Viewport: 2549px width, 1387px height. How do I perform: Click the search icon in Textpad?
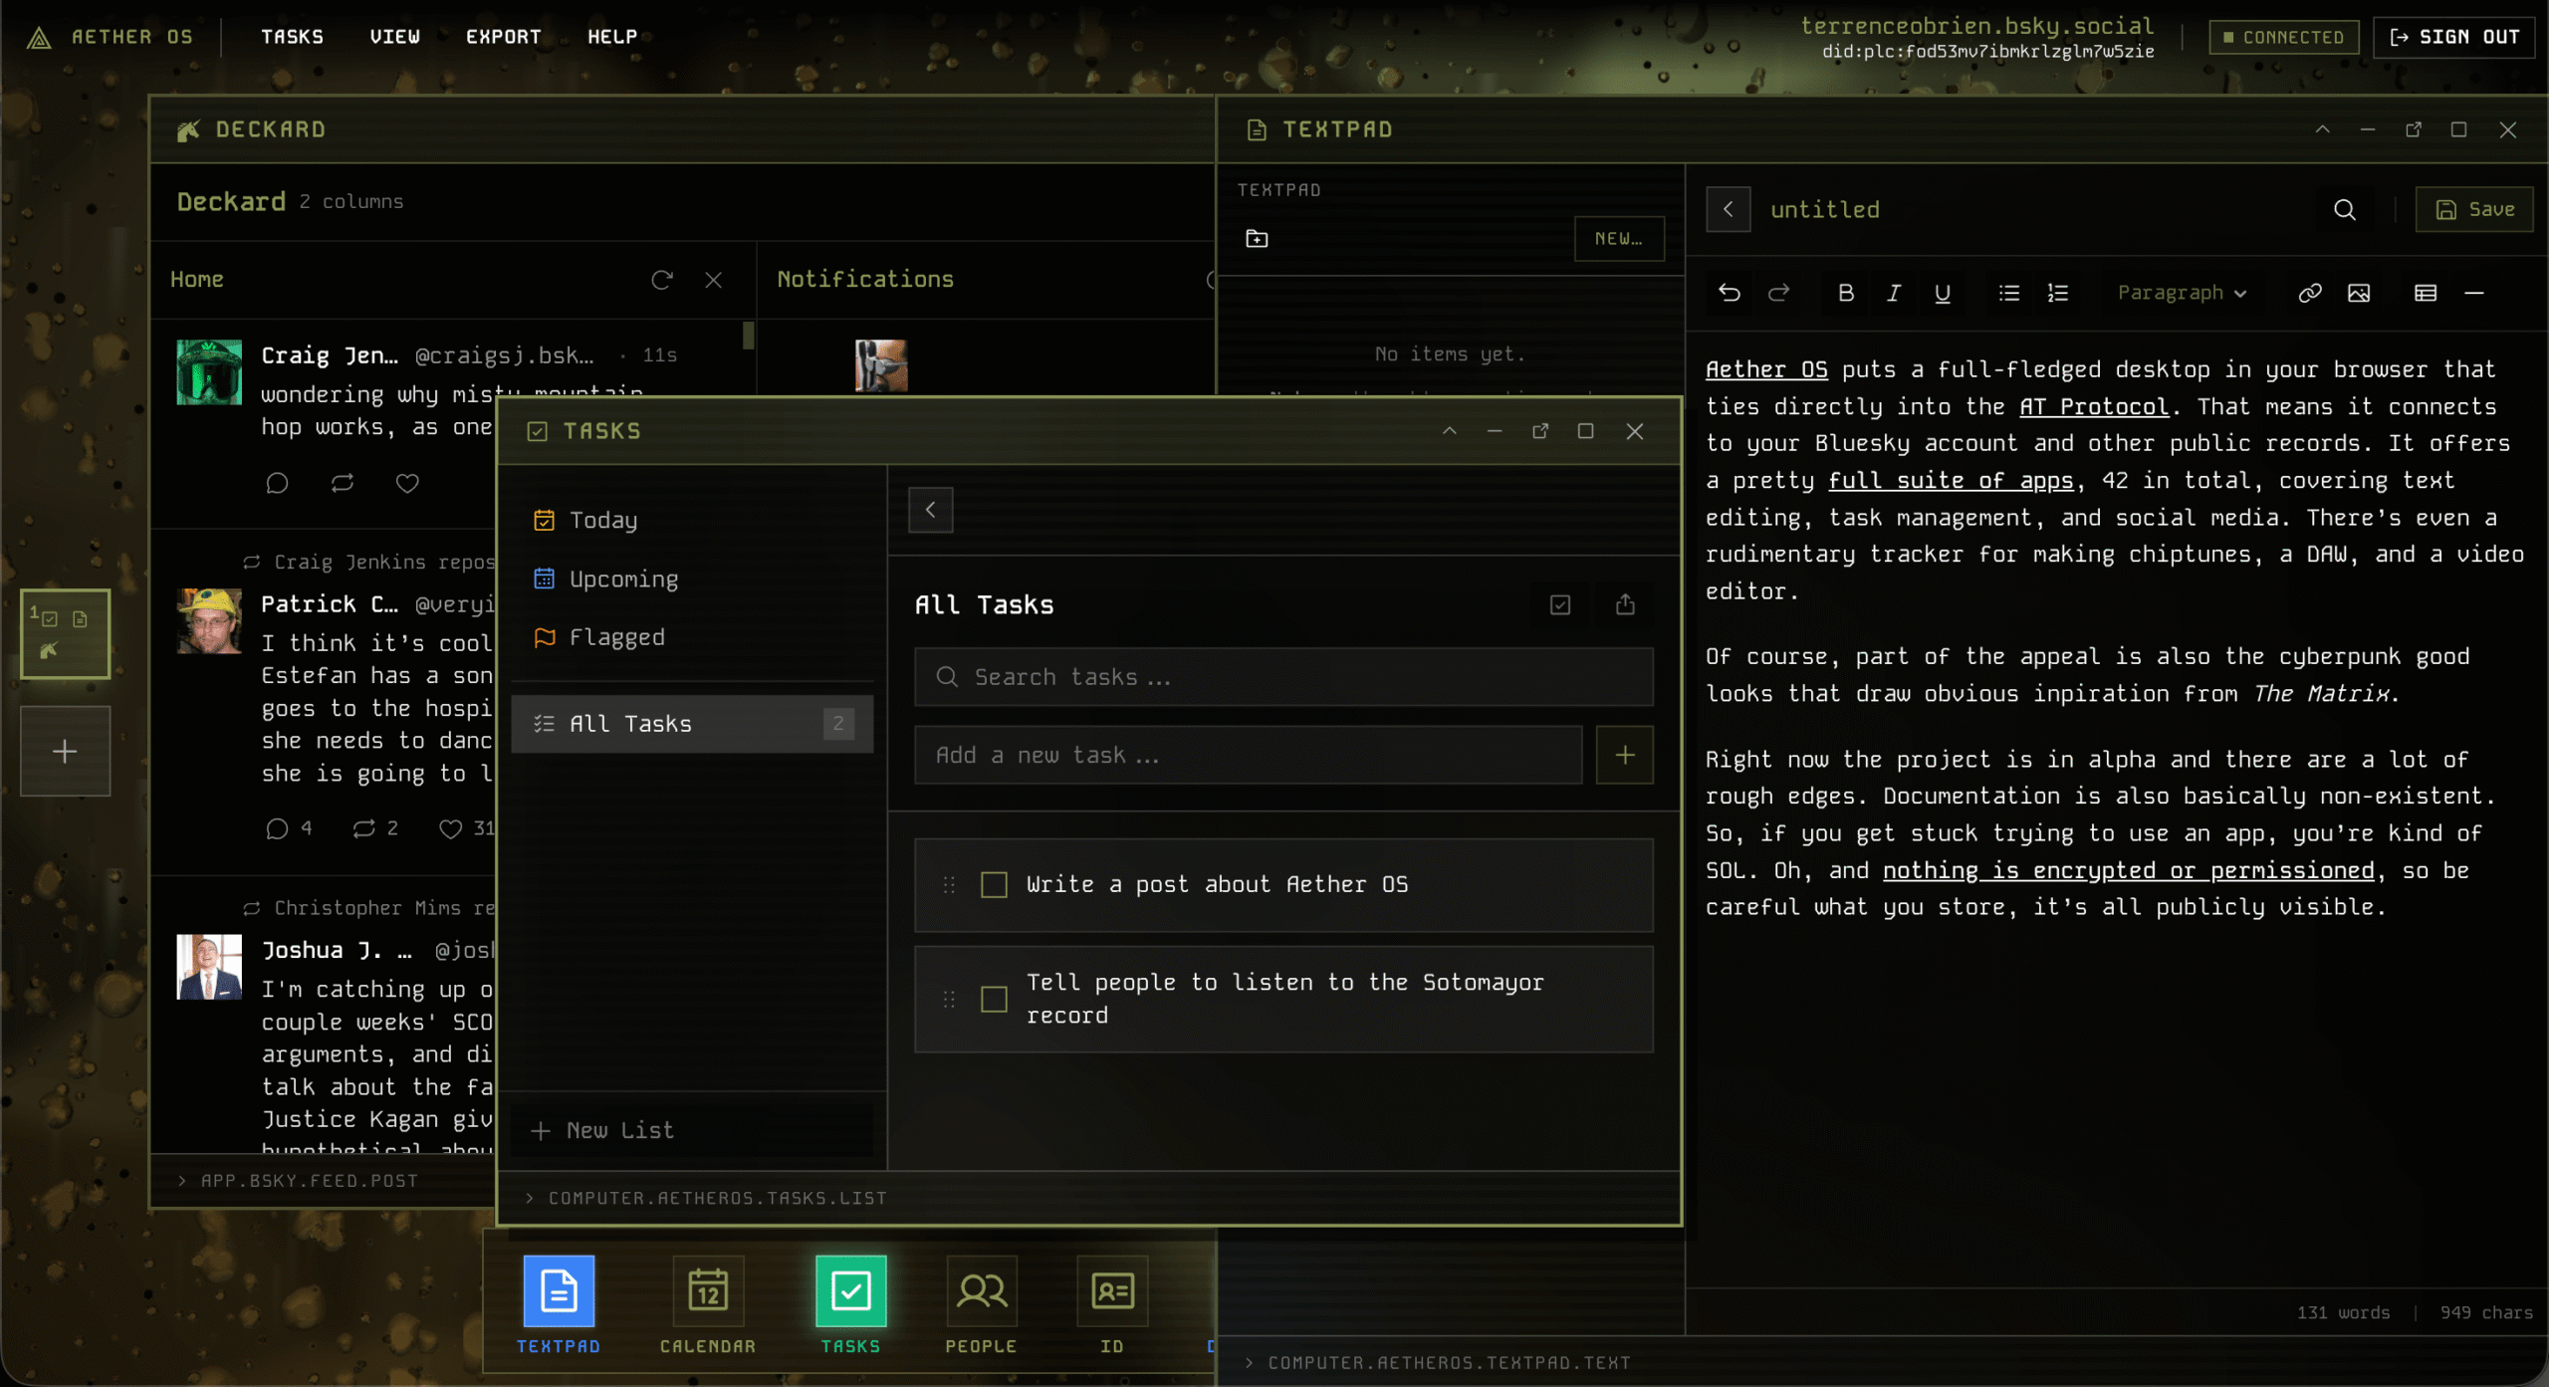pos(2345,209)
